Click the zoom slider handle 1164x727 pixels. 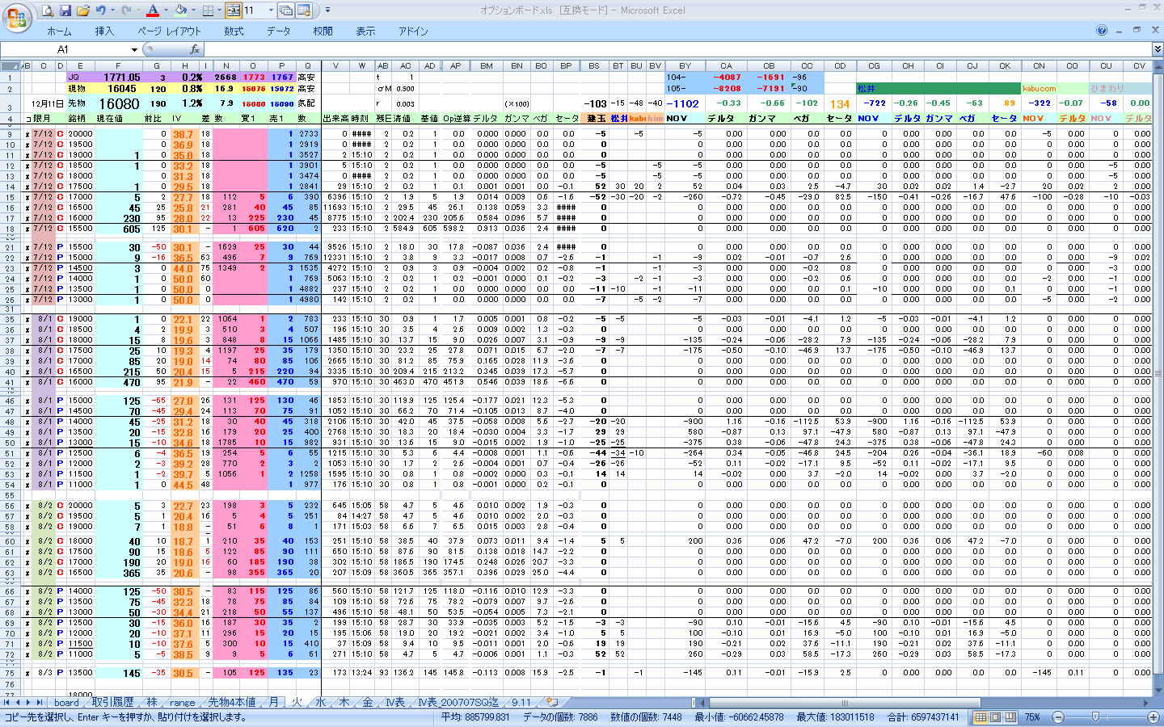click(x=1095, y=716)
